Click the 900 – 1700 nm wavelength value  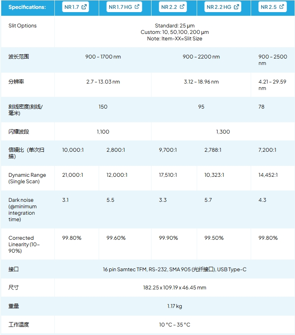(103, 57)
